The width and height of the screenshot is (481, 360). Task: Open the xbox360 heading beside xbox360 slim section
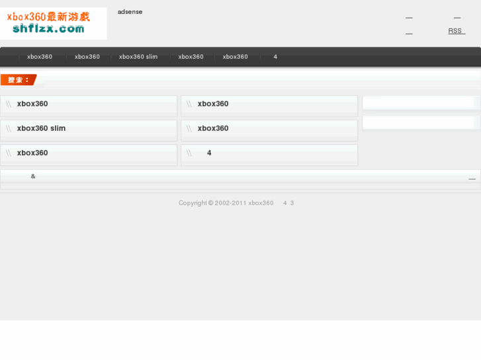coord(213,128)
